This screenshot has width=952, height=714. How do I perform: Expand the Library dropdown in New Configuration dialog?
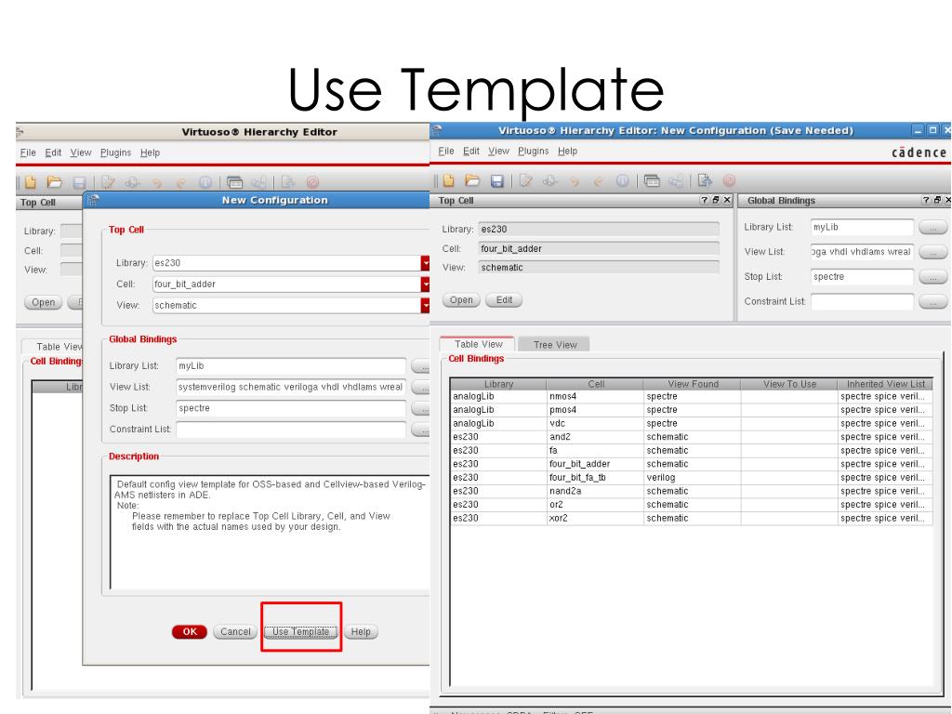(425, 263)
